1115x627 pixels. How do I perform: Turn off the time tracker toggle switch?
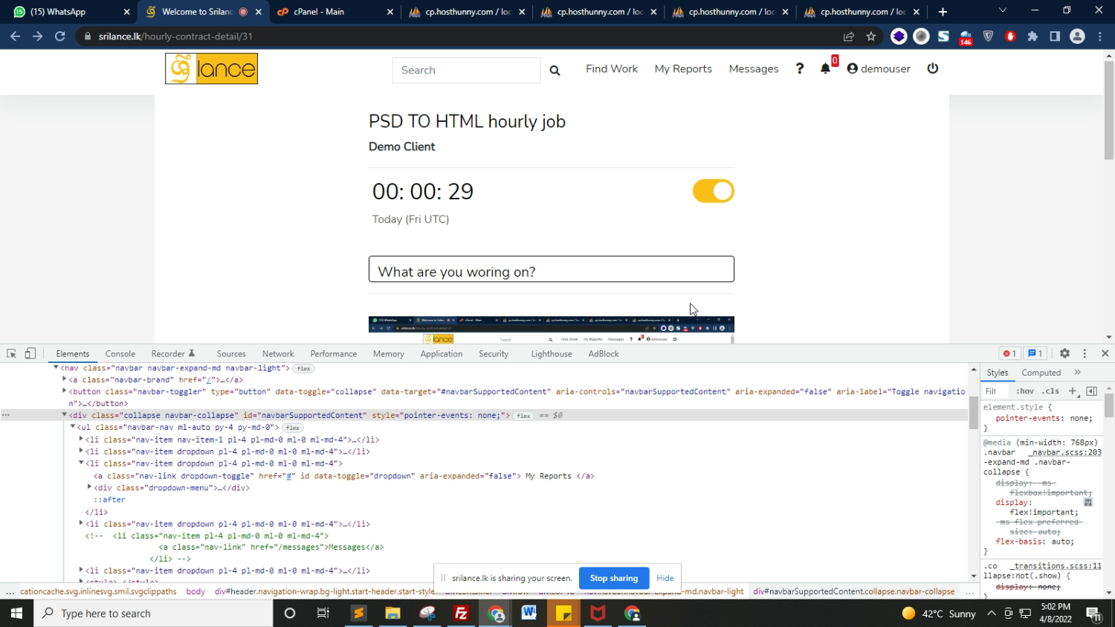[x=713, y=191]
